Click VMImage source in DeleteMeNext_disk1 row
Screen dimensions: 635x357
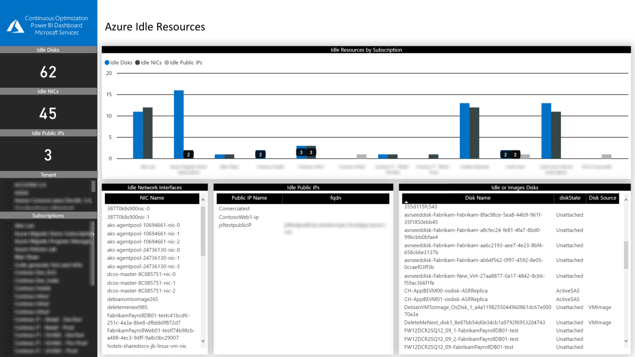600,322
